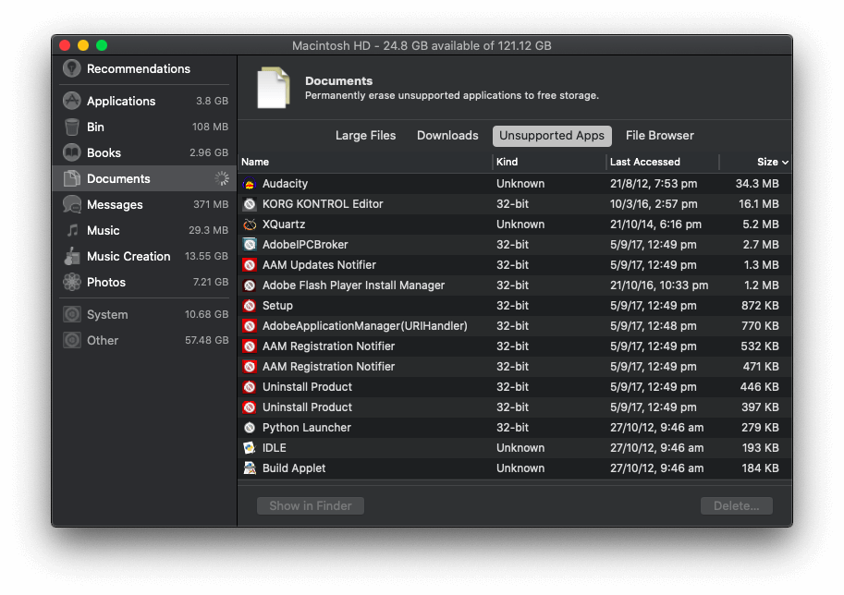Click the AdobeApplicationManager(URIHandler) icon
844x595 pixels.
(250, 326)
